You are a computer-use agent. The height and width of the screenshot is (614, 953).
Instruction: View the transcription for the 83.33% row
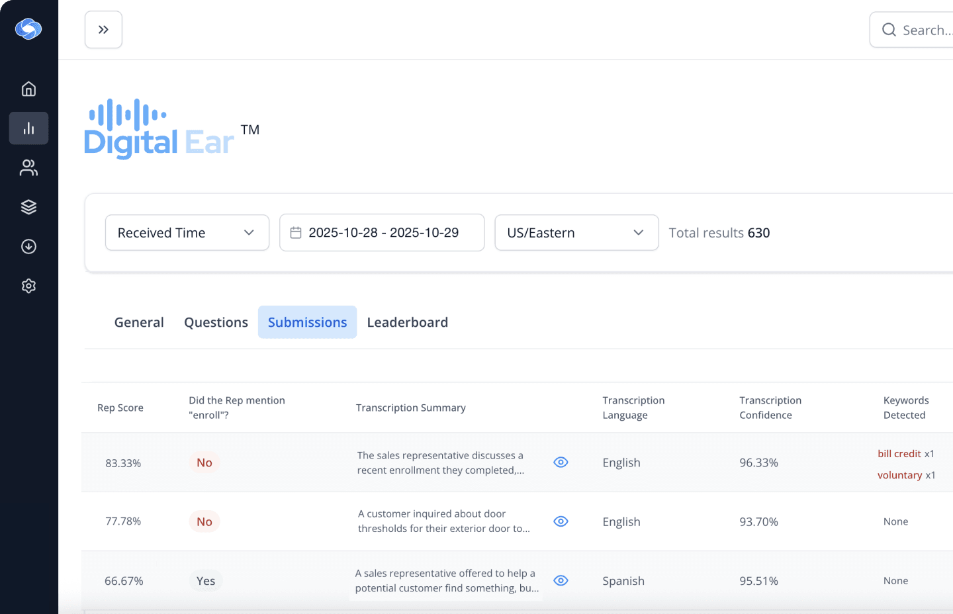click(561, 462)
